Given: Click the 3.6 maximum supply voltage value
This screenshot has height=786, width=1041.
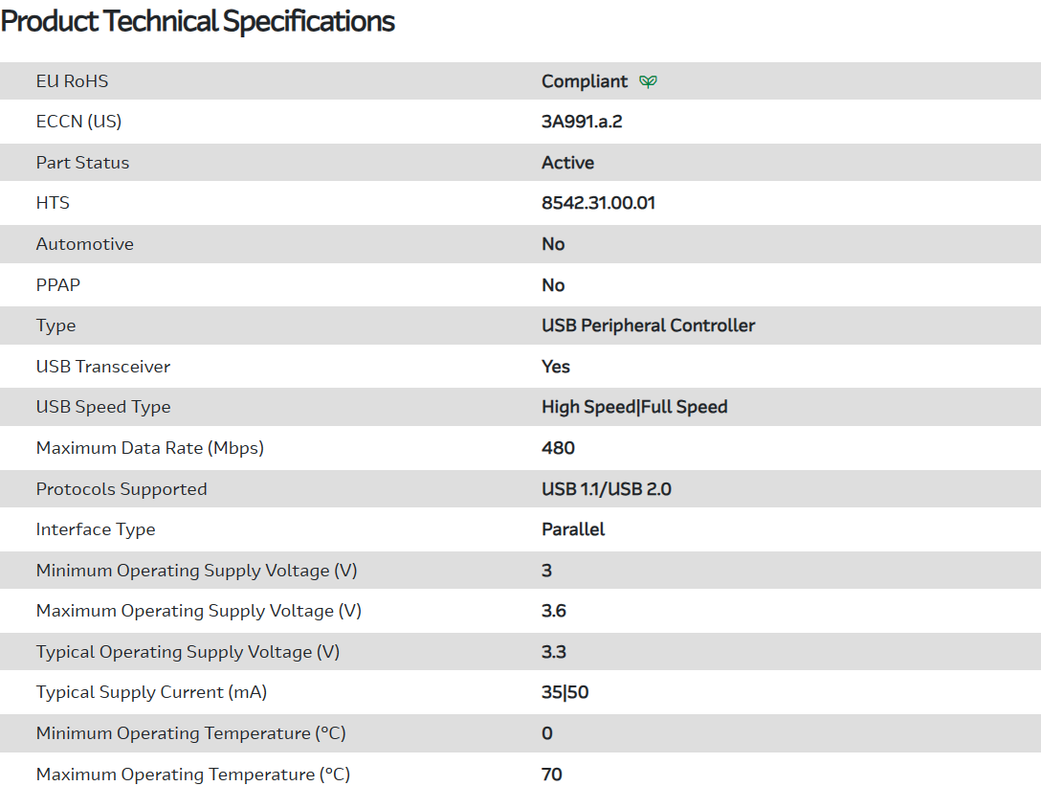Looking at the screenshot, I should click(x=554, y=611).
